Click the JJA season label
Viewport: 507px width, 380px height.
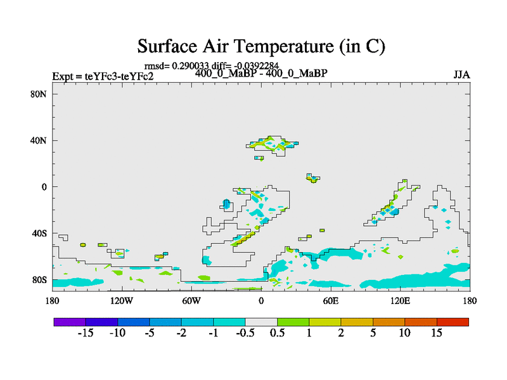[461, 75]
